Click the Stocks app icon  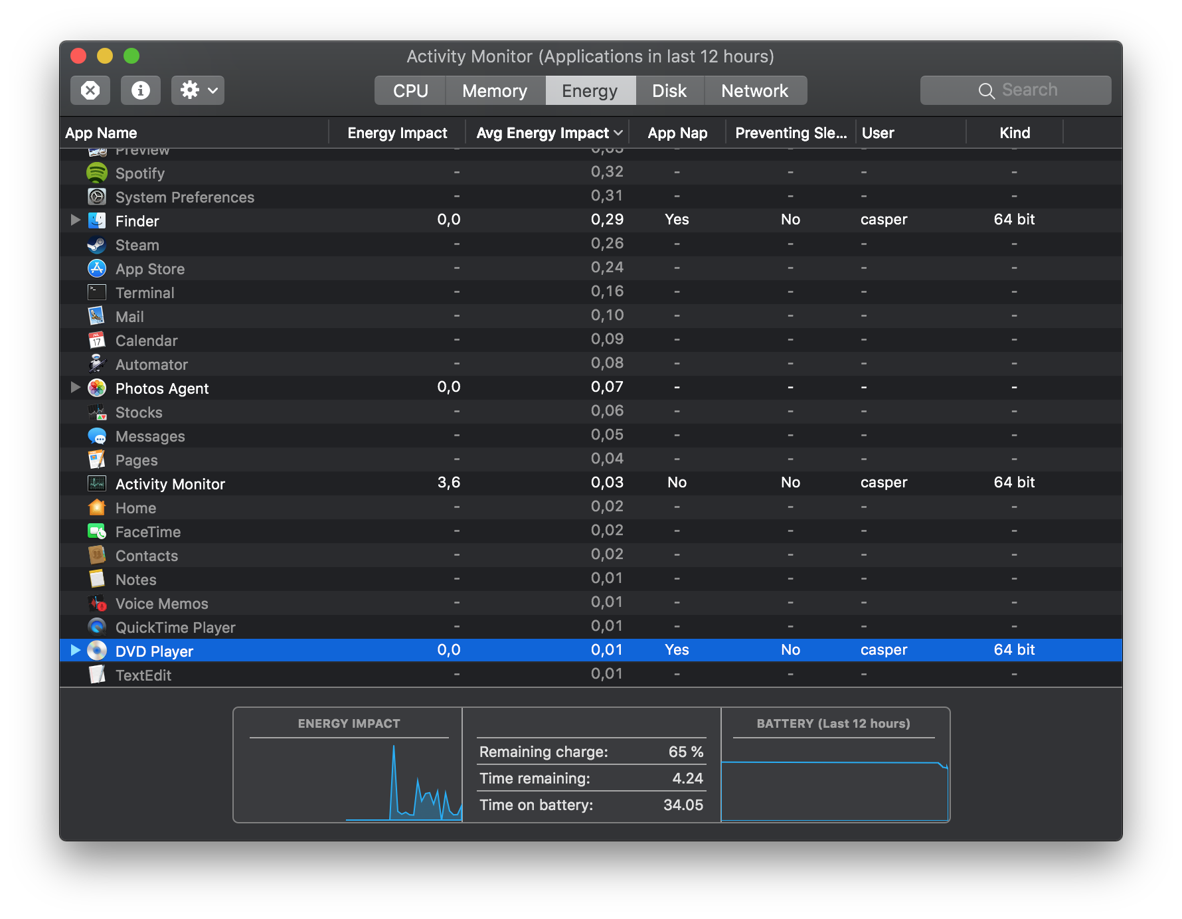coord(97,412)
